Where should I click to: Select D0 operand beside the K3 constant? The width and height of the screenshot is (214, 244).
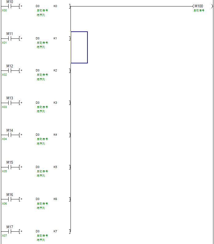point(38,103)
